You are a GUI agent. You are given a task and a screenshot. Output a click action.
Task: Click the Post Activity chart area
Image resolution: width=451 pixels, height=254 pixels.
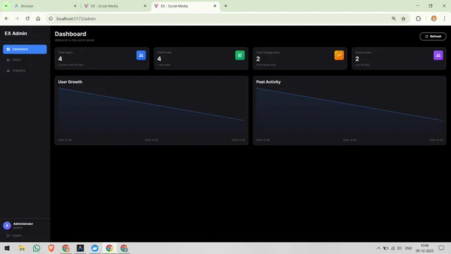[350, 112]
